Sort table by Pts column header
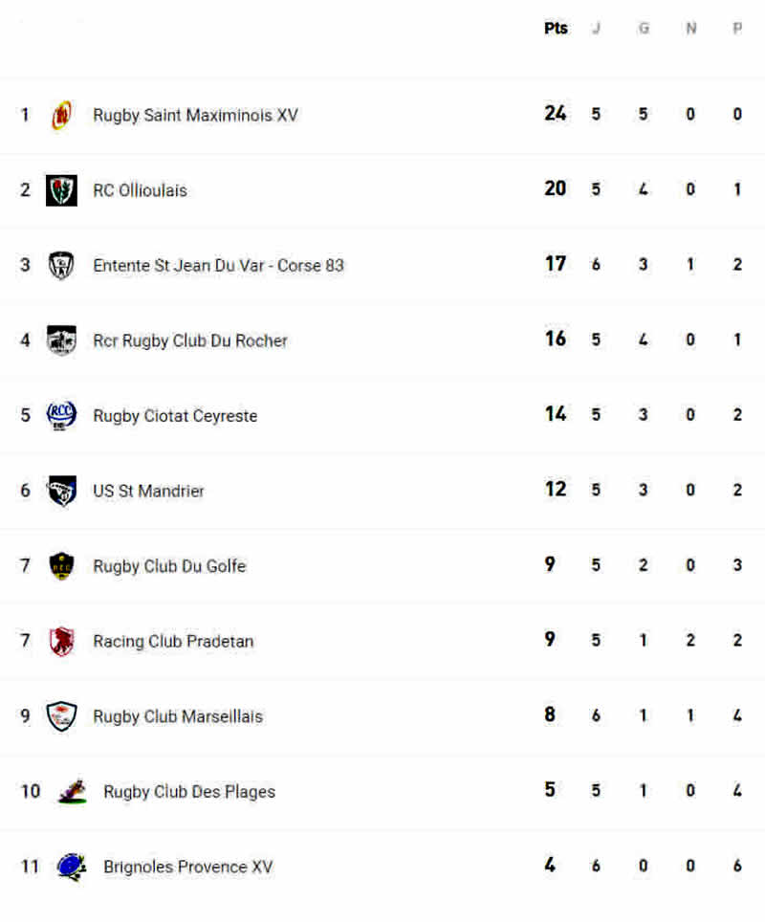Screen dimensions: 765x922 (556, 29)
